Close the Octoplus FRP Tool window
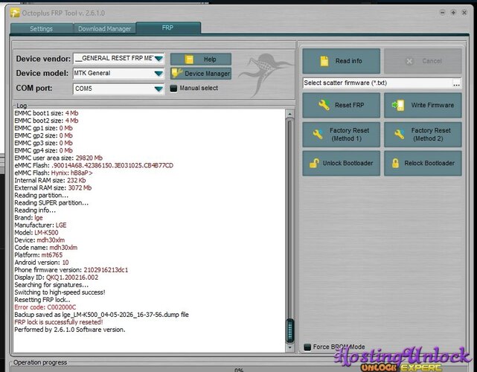Viewport: 477px width, 372px height. [464, 13]
